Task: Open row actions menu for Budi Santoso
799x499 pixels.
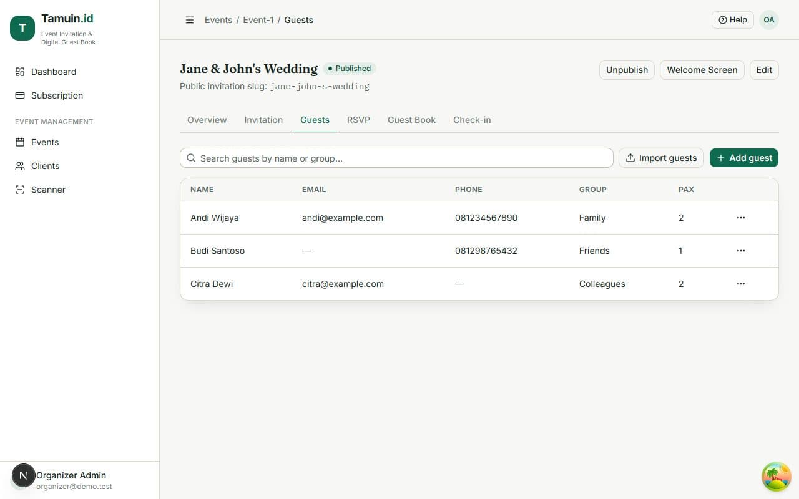Action: pyautogui.click(x=741, y=251)
